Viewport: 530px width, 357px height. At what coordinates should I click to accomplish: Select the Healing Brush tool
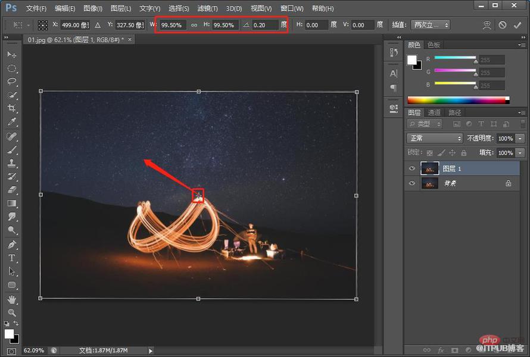click(12, 136)
